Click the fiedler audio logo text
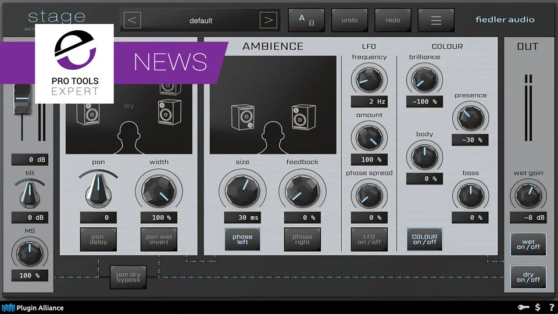 click(x=505, y=20)
